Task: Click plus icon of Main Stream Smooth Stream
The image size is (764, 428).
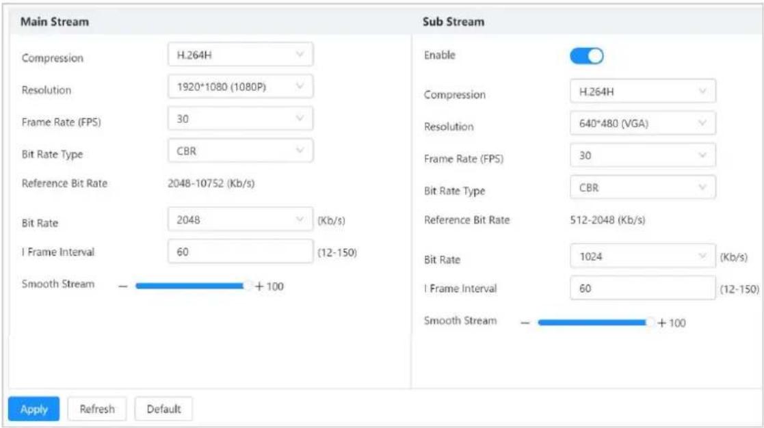Action: coord(259,286)
